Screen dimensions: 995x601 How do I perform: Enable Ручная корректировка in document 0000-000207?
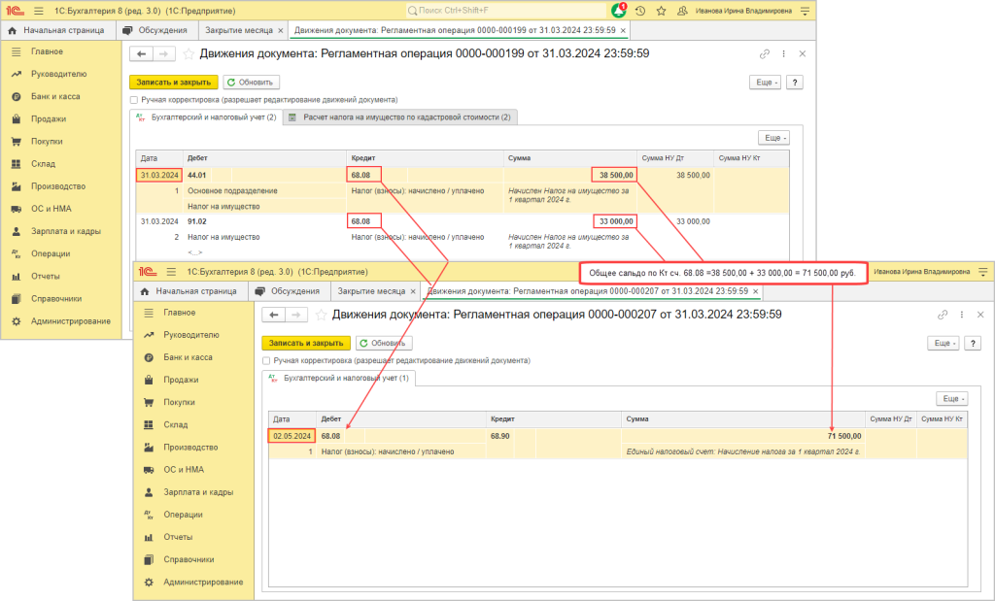pyautogui.click(x=266, y=360)
